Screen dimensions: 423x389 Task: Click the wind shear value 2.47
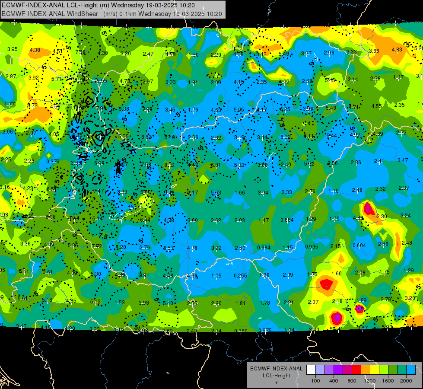click(x=148, y=54)
